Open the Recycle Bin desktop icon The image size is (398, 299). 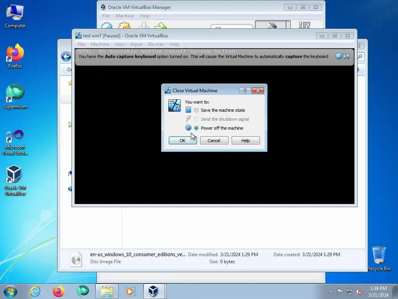pos(379,259)
